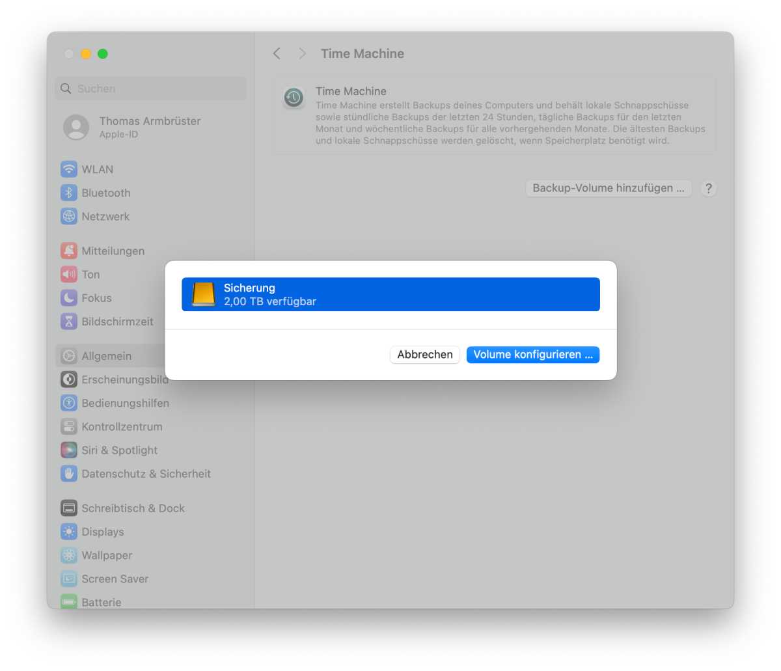Click the orange Sicherung drive icon
Screen dimensions: 781x671
coord(204,294)
